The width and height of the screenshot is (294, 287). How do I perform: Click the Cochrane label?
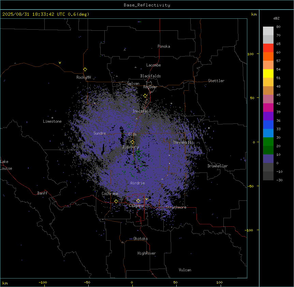click(x=110, y=194)
